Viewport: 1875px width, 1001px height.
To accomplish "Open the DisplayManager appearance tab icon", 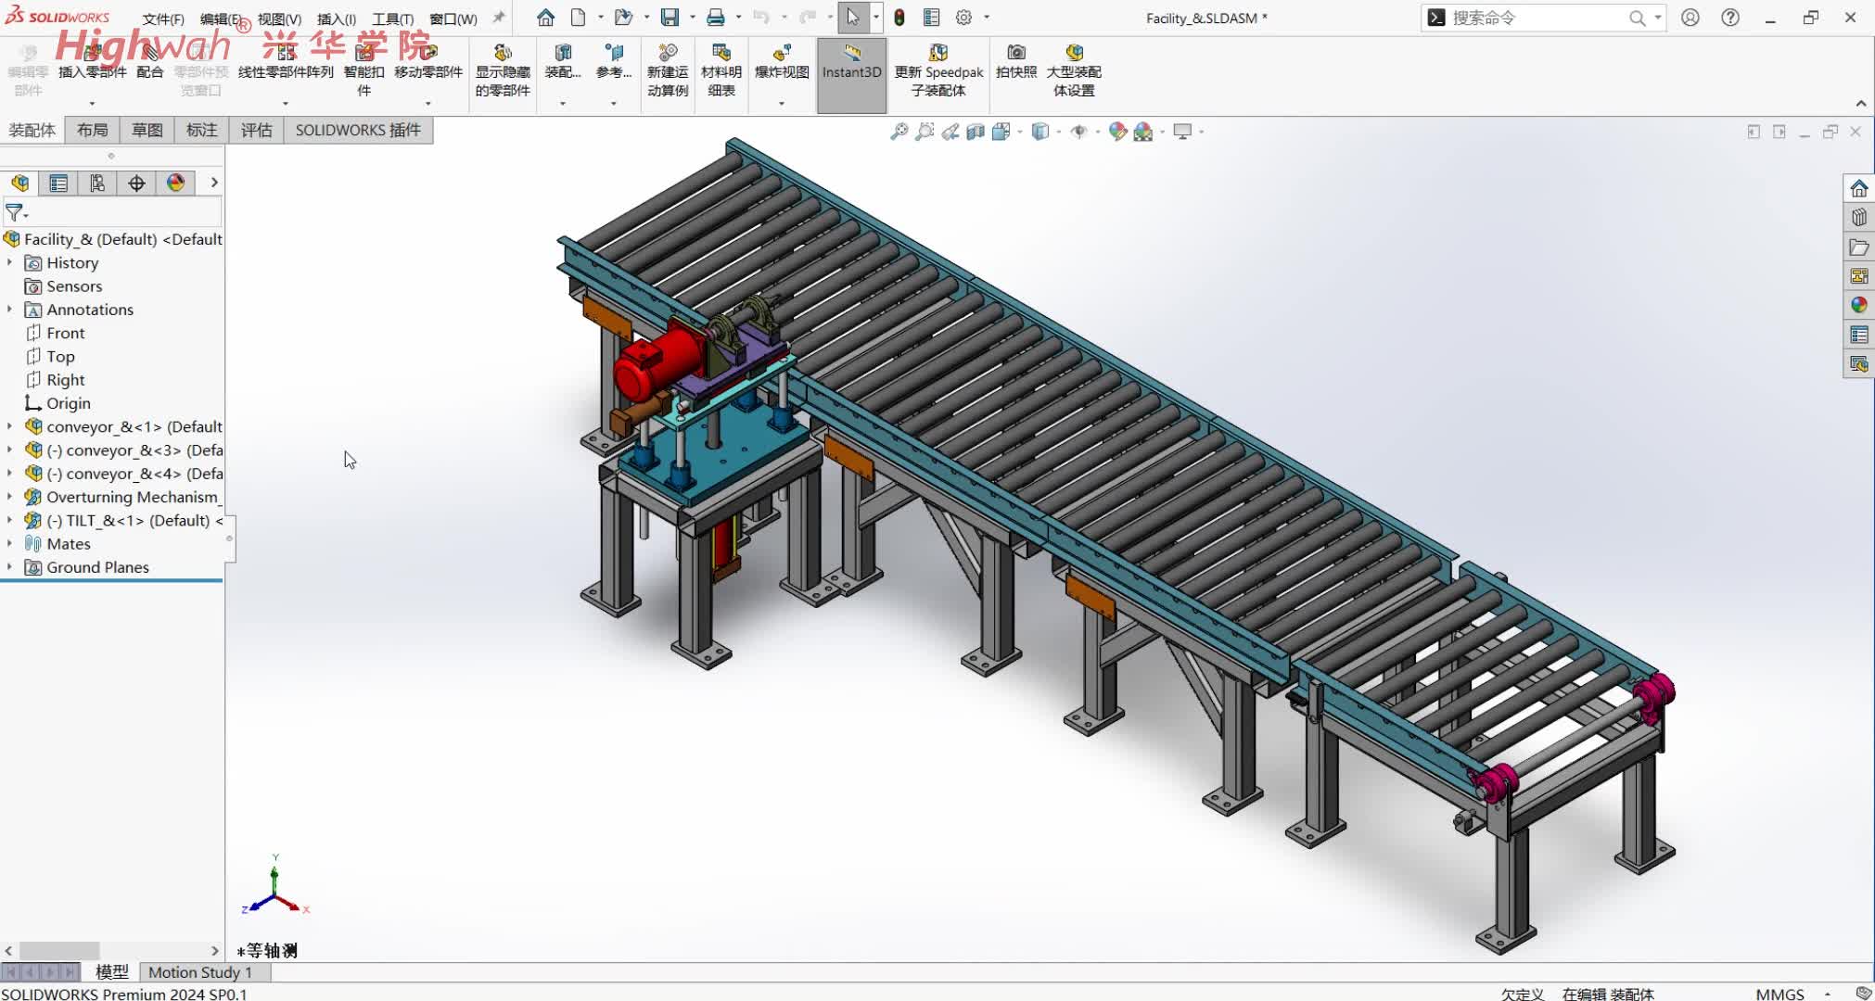I will (175, 184).
